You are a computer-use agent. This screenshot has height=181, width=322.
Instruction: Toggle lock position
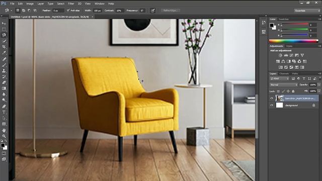(288, 91)
